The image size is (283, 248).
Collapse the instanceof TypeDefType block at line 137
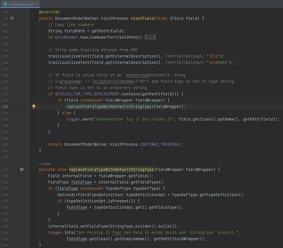[x=28, y=188]
